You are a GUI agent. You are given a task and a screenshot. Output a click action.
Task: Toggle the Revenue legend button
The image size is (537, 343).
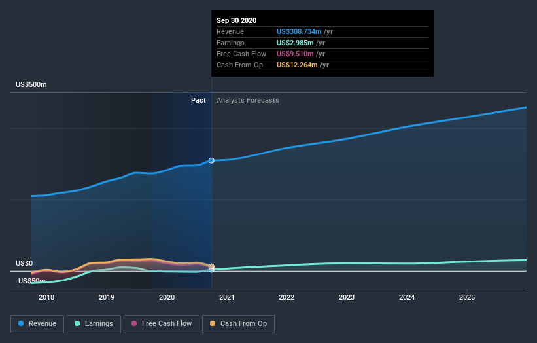click(x=37, y=324)
